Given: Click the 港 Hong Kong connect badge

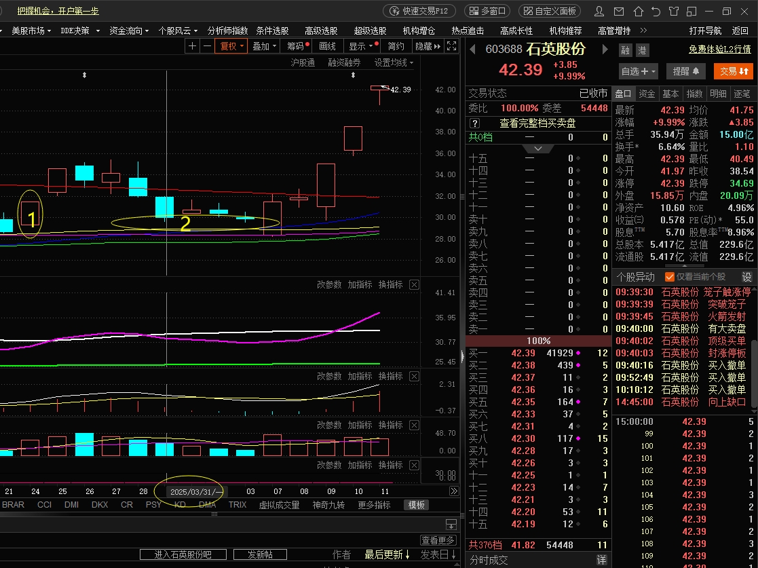Looking at the screenshot, I should pos(642,50).
